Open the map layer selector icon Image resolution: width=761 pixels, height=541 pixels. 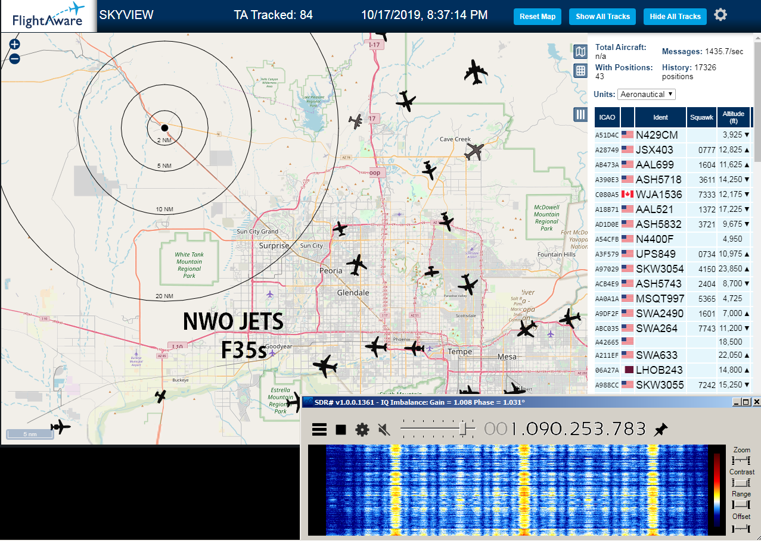(x=580, y=52)
